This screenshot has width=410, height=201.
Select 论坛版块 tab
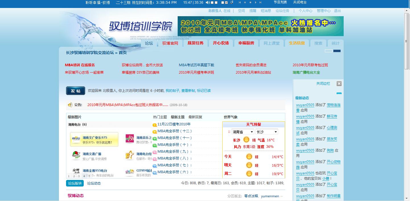click(75, 183)
